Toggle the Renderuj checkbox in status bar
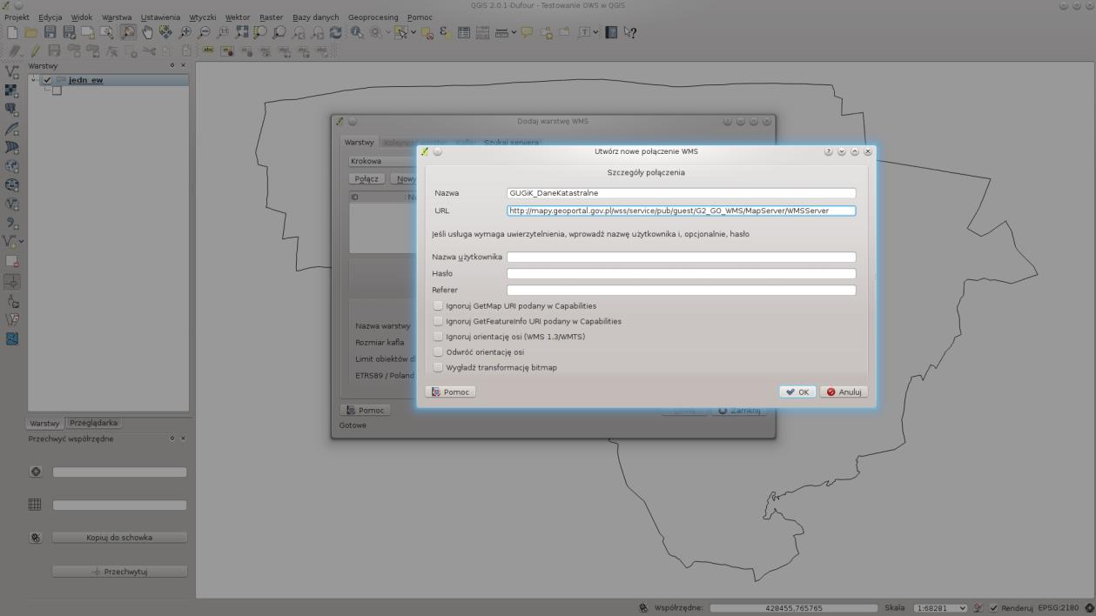The width and height of the screenshot is (1096, 616). click(x=993, y=608)
